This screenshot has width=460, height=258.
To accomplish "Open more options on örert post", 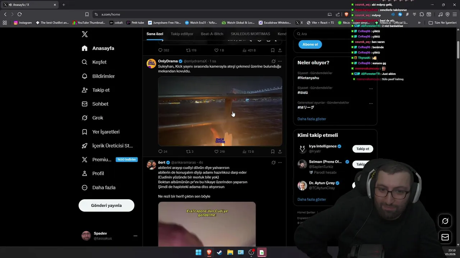I will 280,163.
